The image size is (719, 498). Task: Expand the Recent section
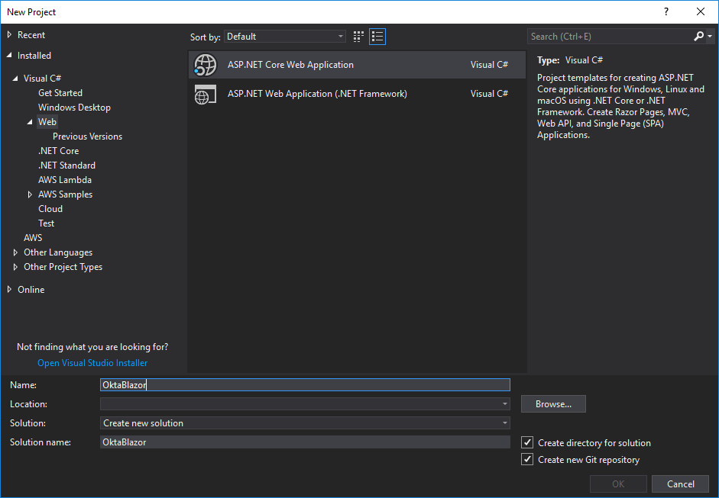click(x=10, y=35)
